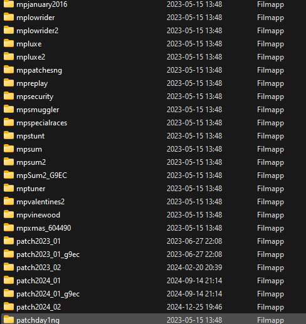Click the mpstunt folder icon
The image size is (306, 324).
tap(9, 135)
